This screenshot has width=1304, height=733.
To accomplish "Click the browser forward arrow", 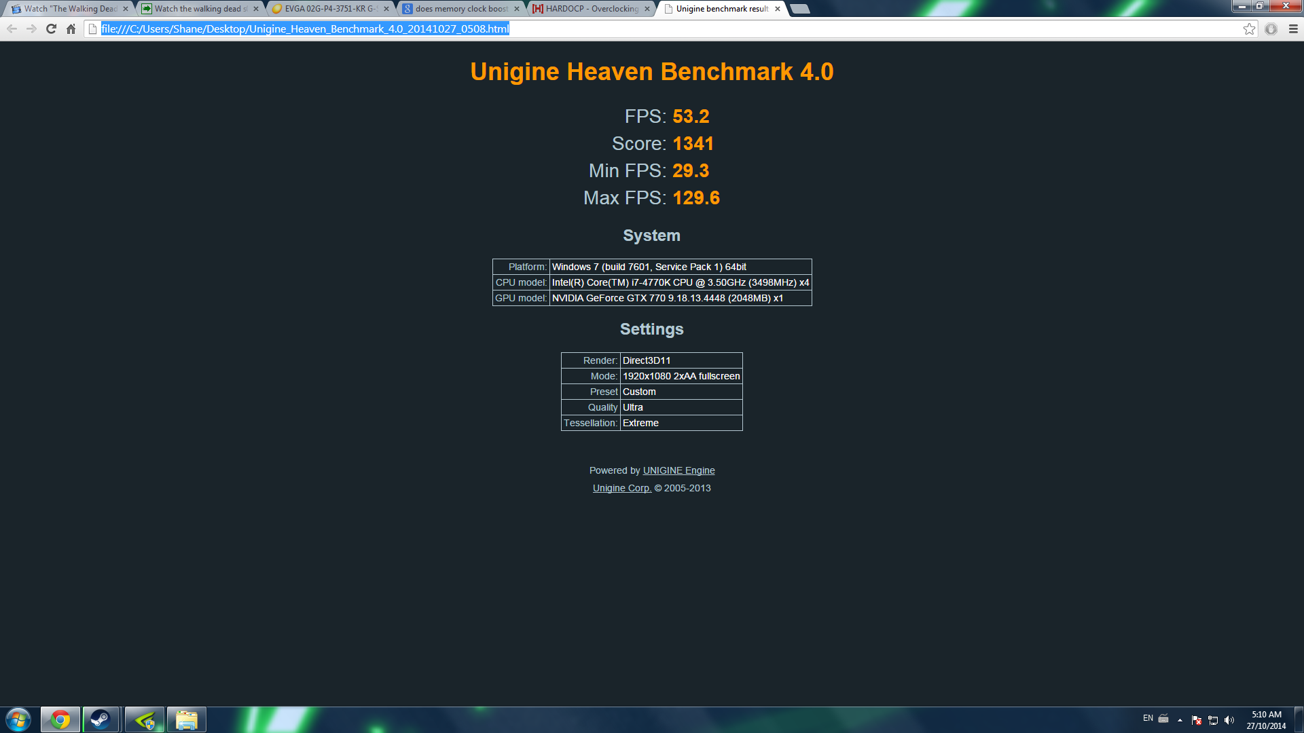I will [x=31, y=29].
